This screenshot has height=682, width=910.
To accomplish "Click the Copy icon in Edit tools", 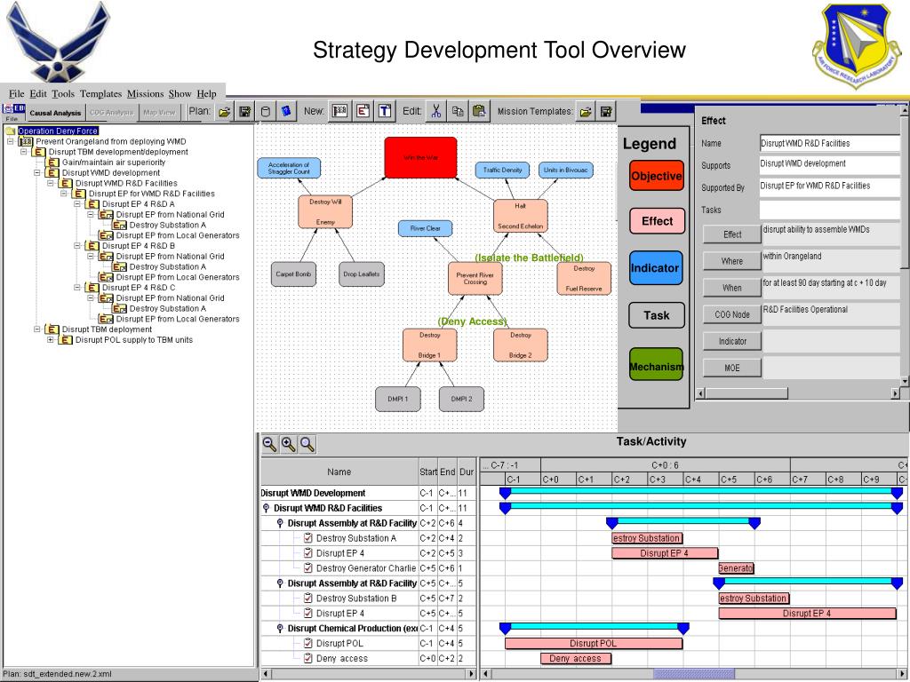I will [458, 111].
